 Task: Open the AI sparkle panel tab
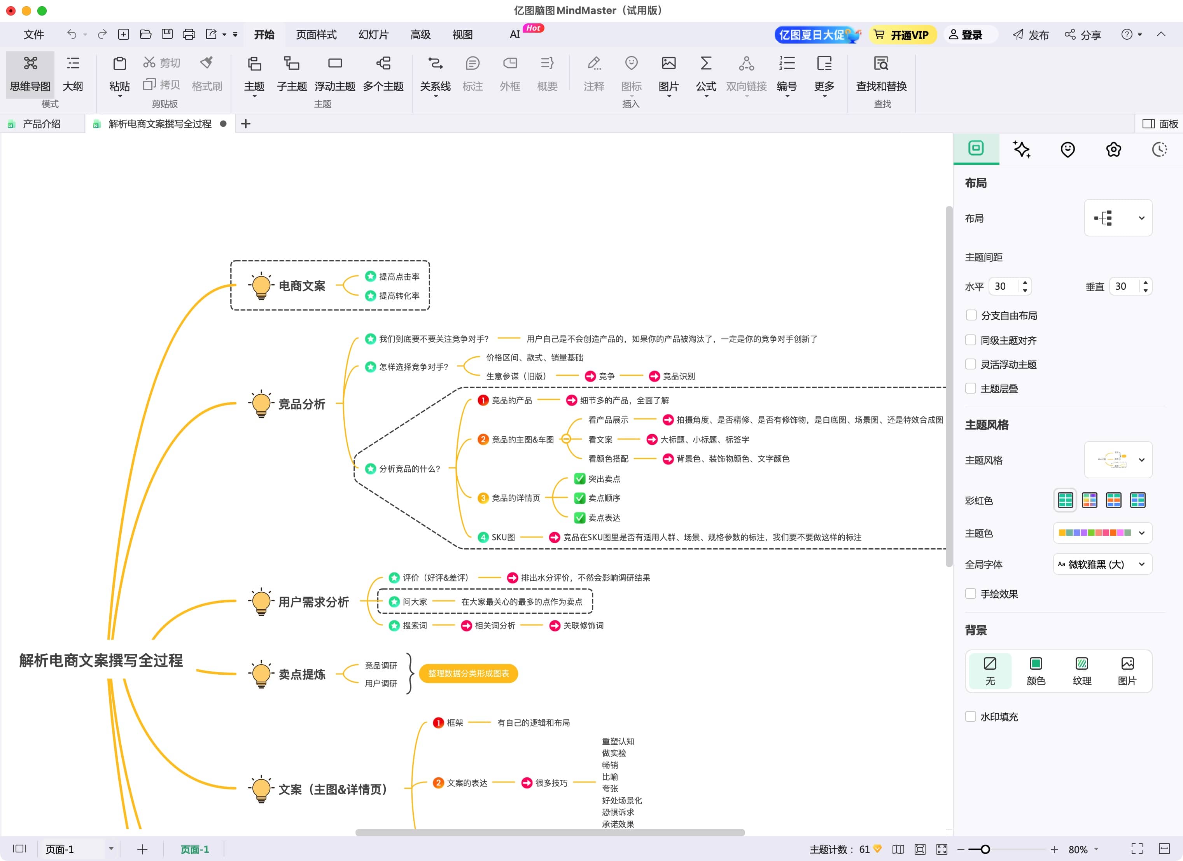coord(1021,149)
